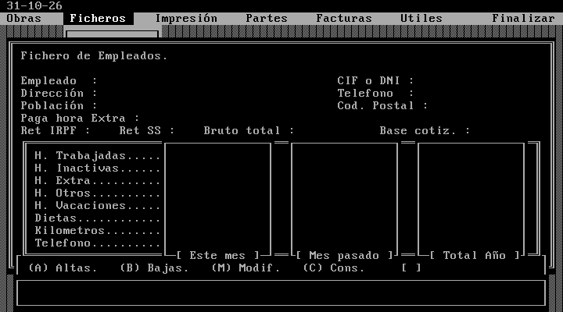Click the Telefono row in hours table

coord(97,243)
